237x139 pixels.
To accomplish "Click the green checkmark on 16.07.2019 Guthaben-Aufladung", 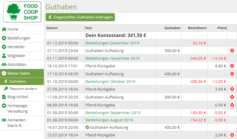I will pos(87,127).
